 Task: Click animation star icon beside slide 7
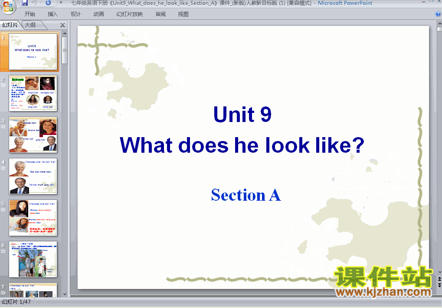point(3,293)
